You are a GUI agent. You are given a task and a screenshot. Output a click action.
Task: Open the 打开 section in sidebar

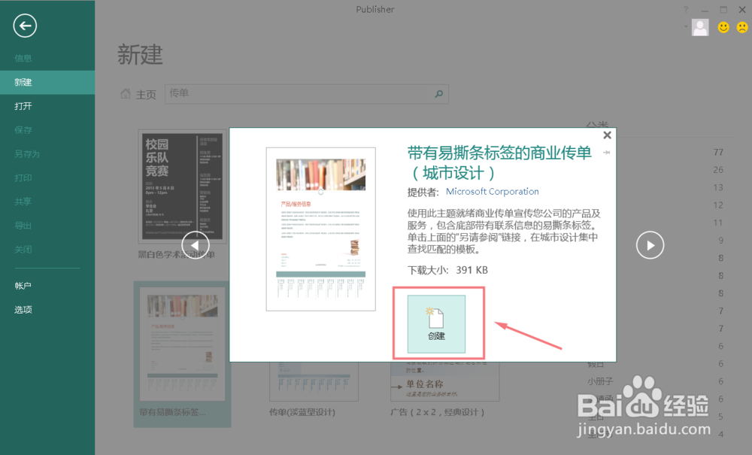pos(23,106)
